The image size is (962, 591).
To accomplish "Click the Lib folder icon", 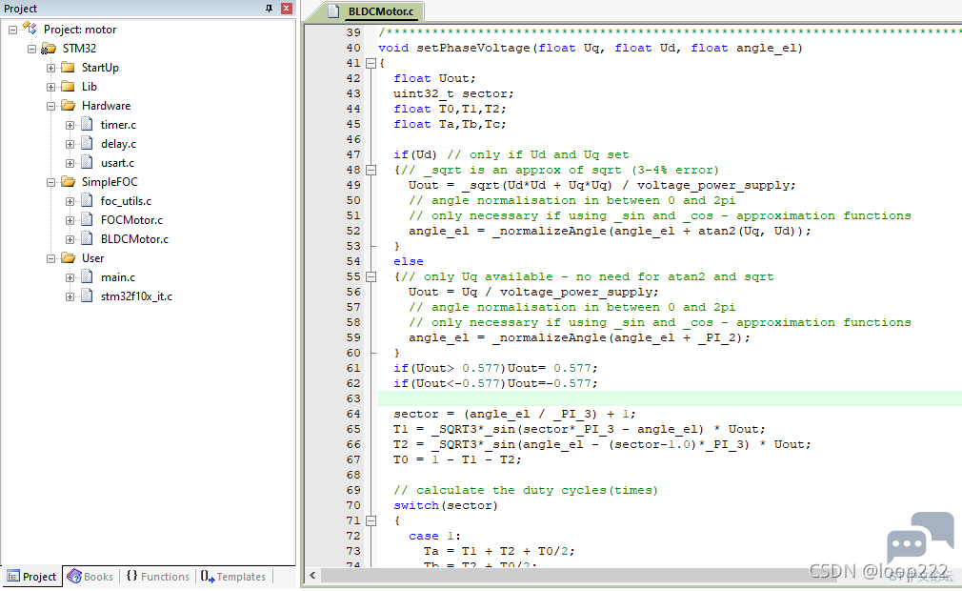I will [x=68, y=86].
